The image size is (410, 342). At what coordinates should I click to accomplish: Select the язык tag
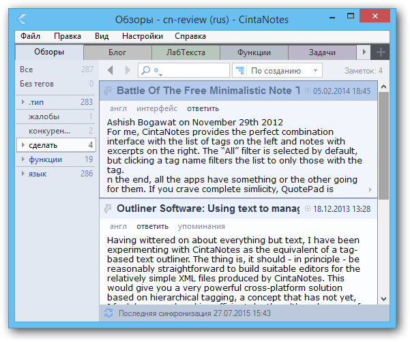[56, 174]
